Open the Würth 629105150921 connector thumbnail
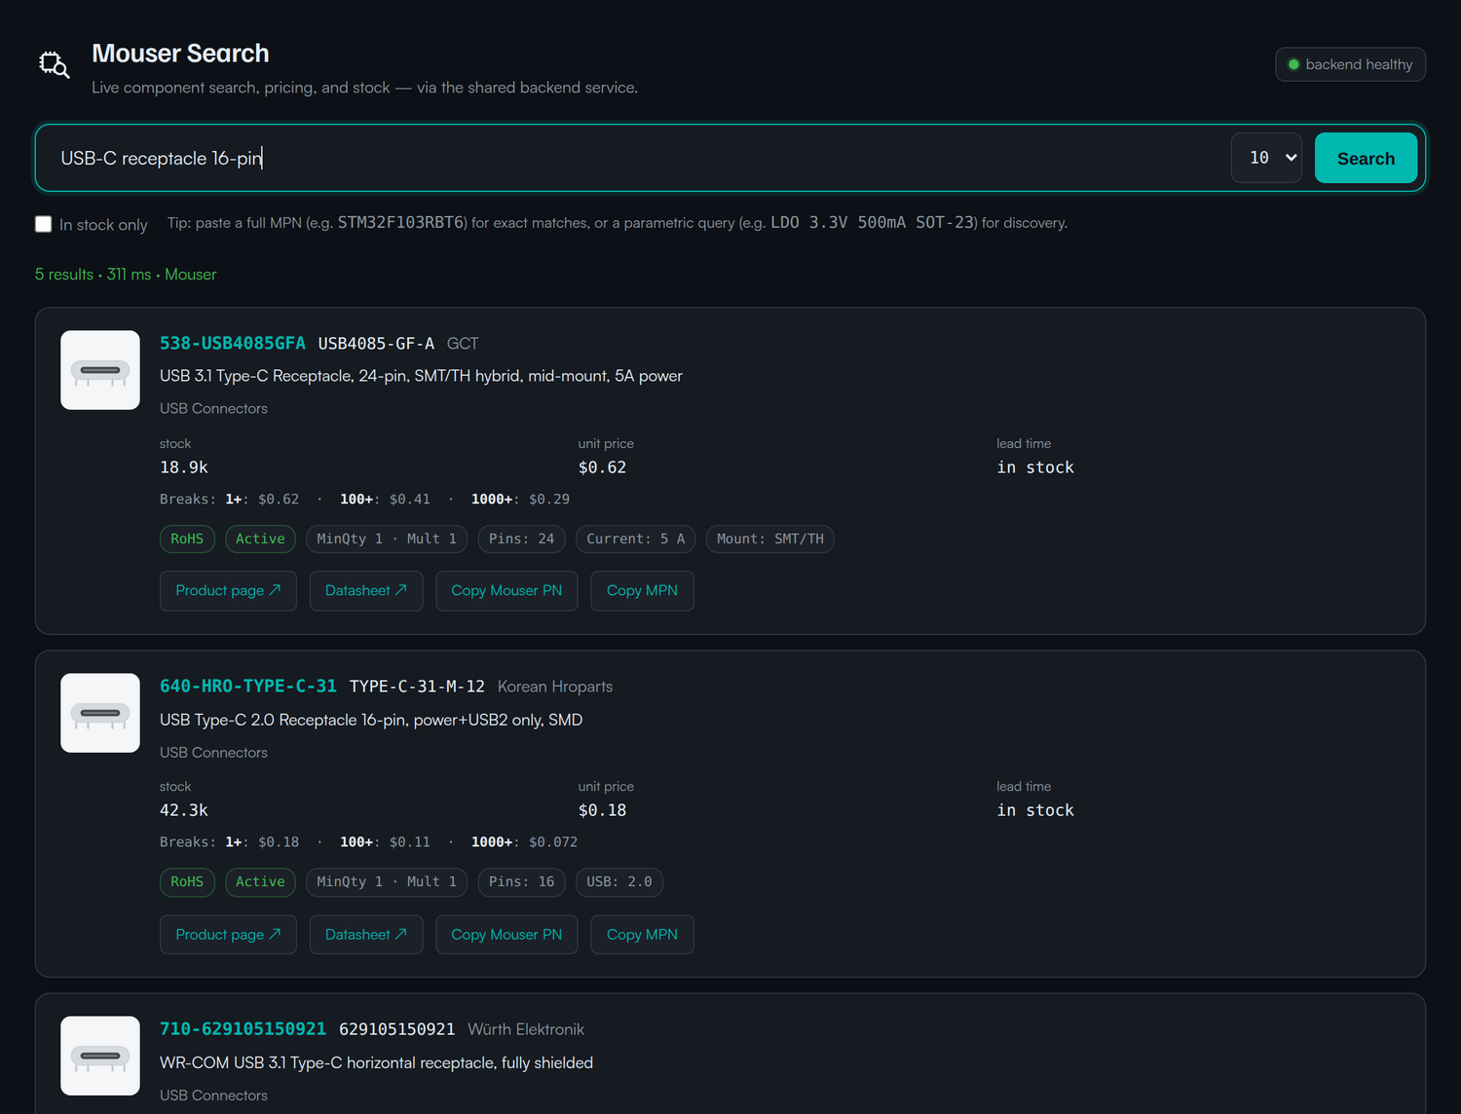 tap(100, 1056)
